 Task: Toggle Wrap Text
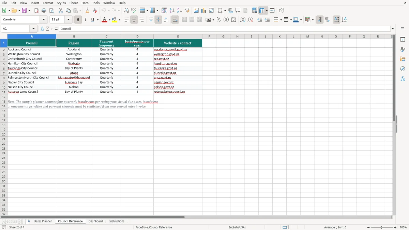click(175, 20)
